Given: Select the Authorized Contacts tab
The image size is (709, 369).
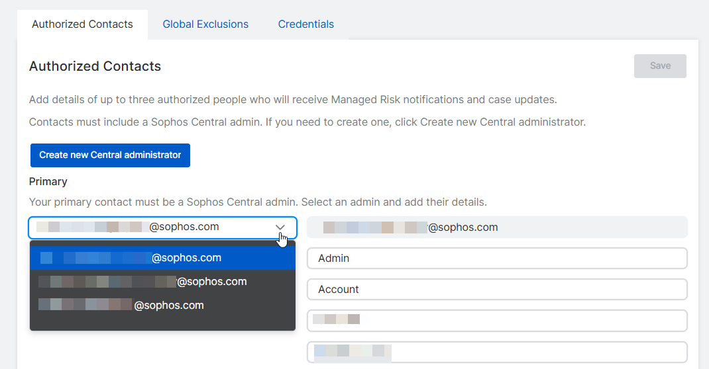Looking at the screenshot, I should [82, 24].
